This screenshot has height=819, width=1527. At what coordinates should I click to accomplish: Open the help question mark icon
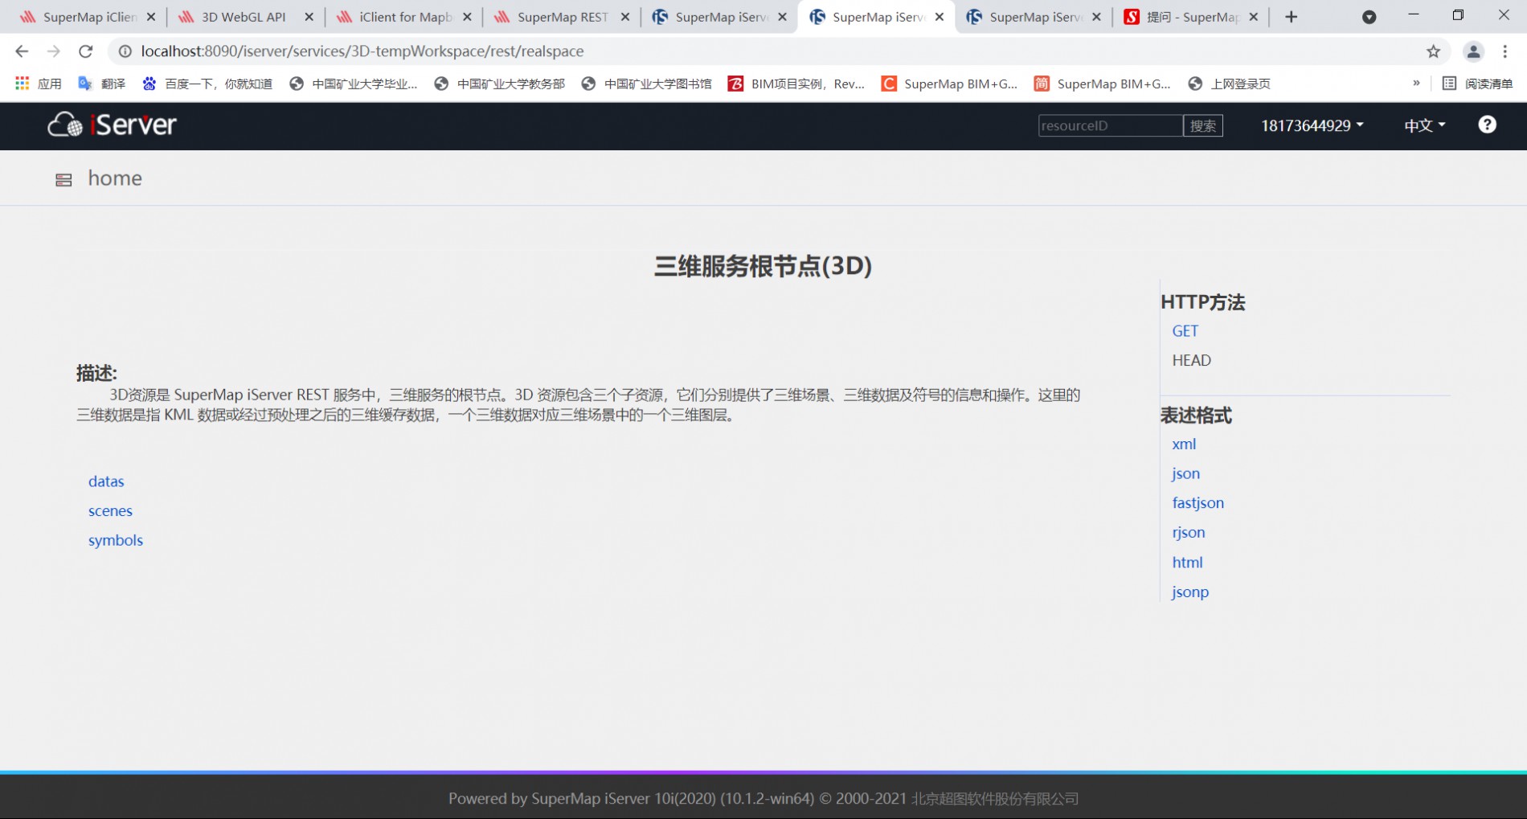pos(1487,125)
